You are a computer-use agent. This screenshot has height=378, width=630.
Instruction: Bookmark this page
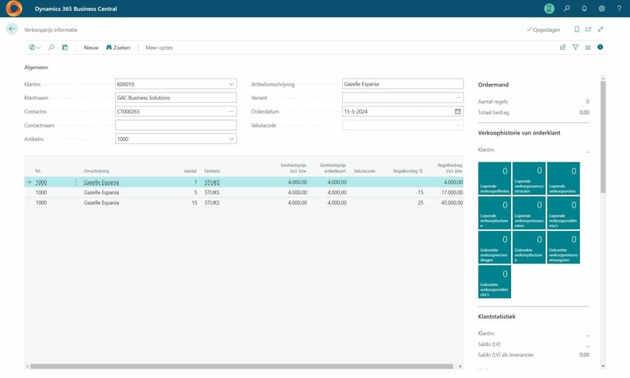pos(576,30)
